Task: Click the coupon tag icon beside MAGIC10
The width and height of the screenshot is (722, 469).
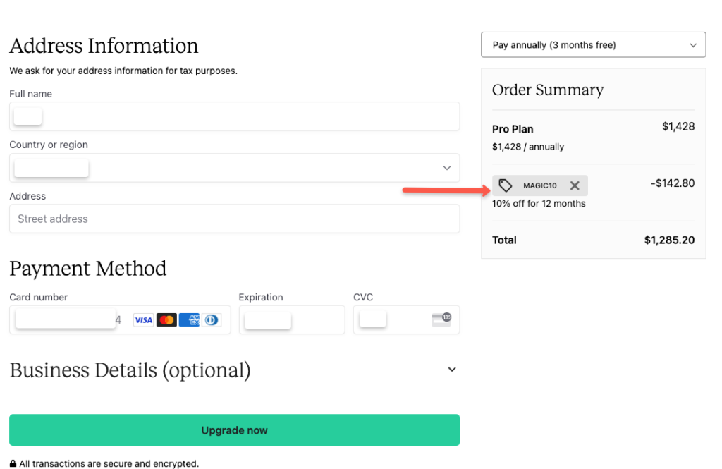Action: [506, 185]
